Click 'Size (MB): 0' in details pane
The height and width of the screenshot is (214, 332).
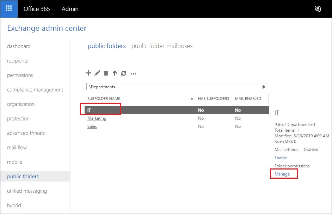click(285, 142)
